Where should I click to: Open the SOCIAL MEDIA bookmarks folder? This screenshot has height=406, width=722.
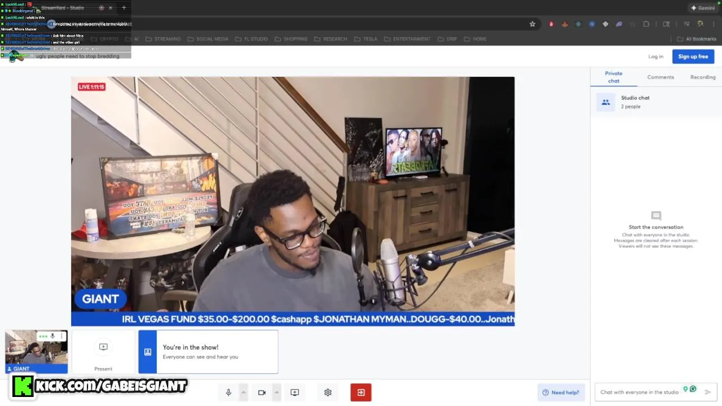tap(208, 39)
